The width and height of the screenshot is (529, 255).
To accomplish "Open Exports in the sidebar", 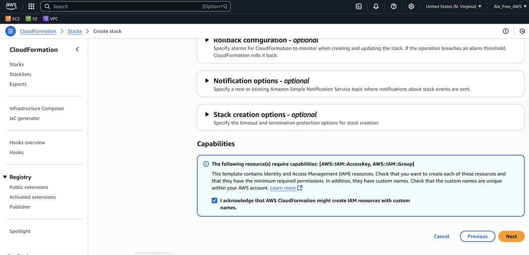I will [18, 84].
